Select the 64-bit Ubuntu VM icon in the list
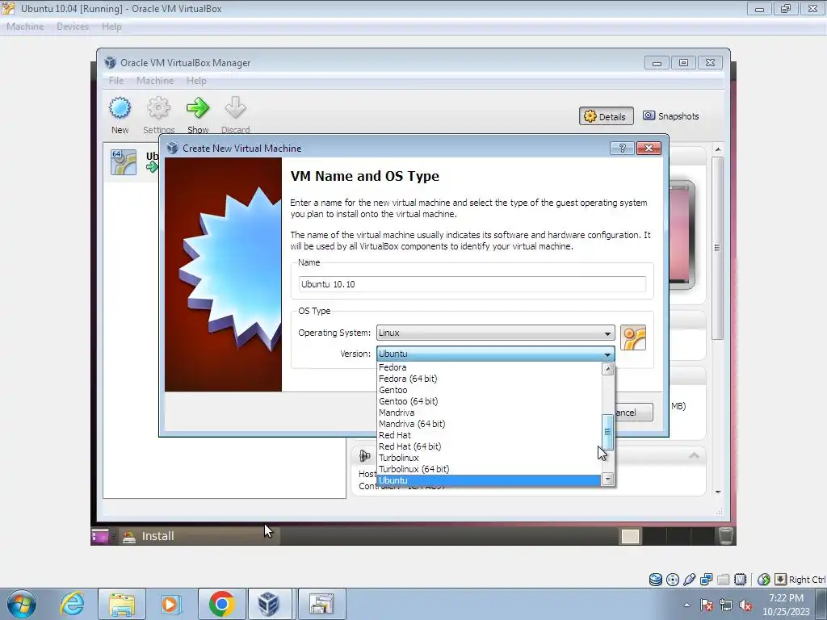The height and width of the screenshot is (620, 827). pos(124,161)
